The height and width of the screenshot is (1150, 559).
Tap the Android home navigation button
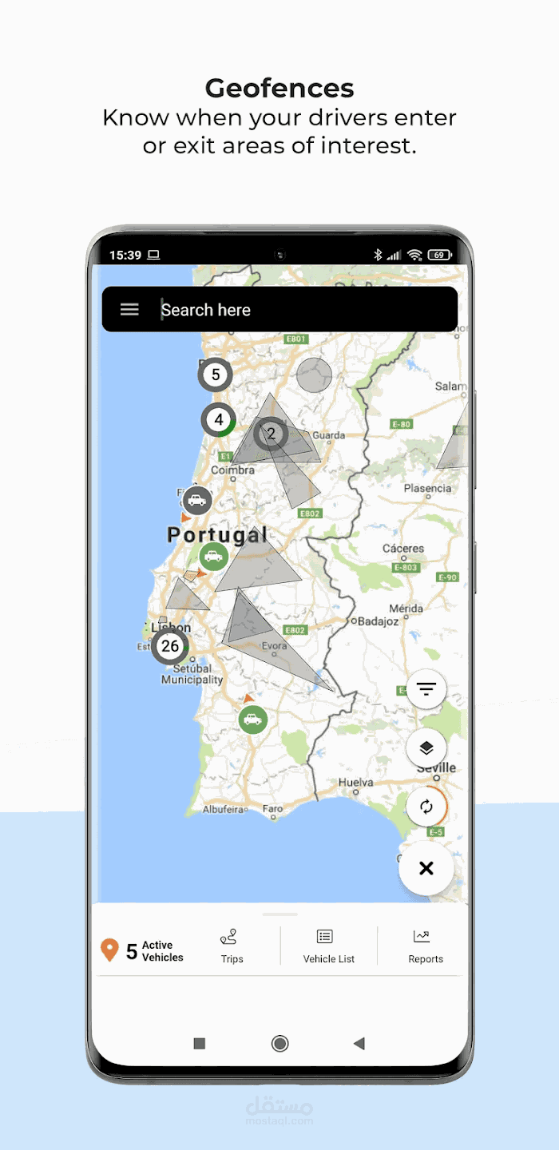(279, 1043)
